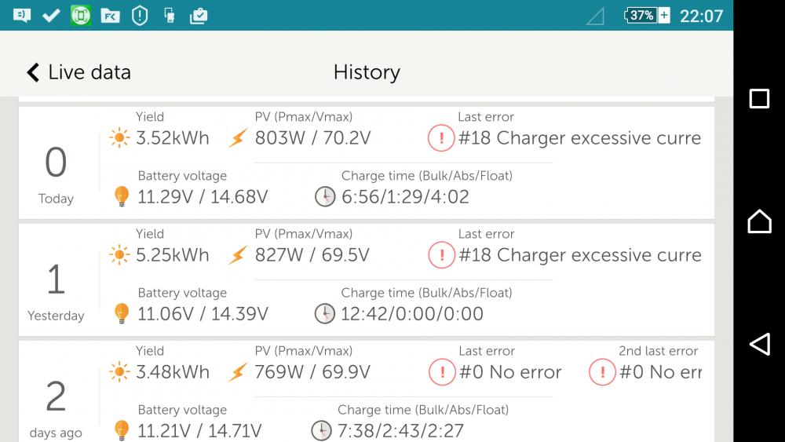Tap the Android back triangle button

[x=759, y=344]
